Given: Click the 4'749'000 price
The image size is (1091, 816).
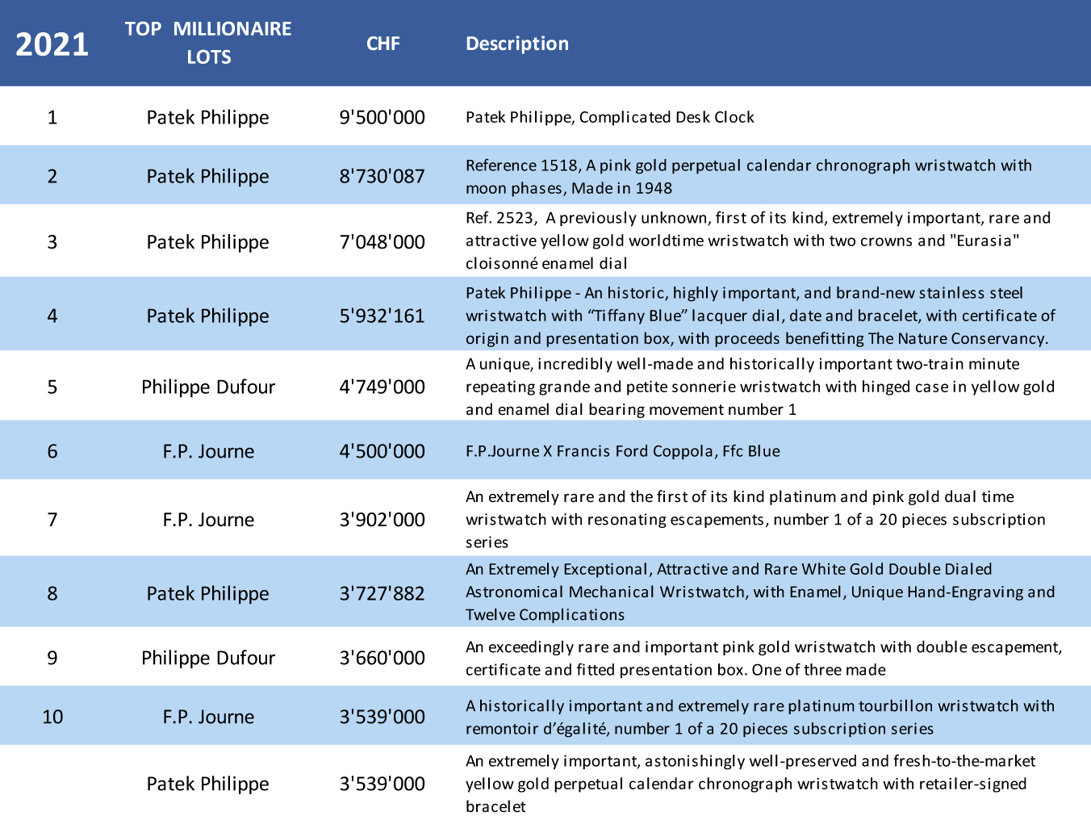Looking at the screenshot, I should 382,387.
